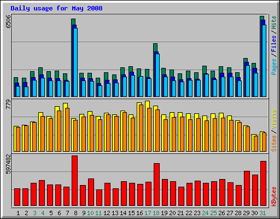The image size is (280, 219).
Task: Click day 31 red KBytes bar
Action: [263, 183]
